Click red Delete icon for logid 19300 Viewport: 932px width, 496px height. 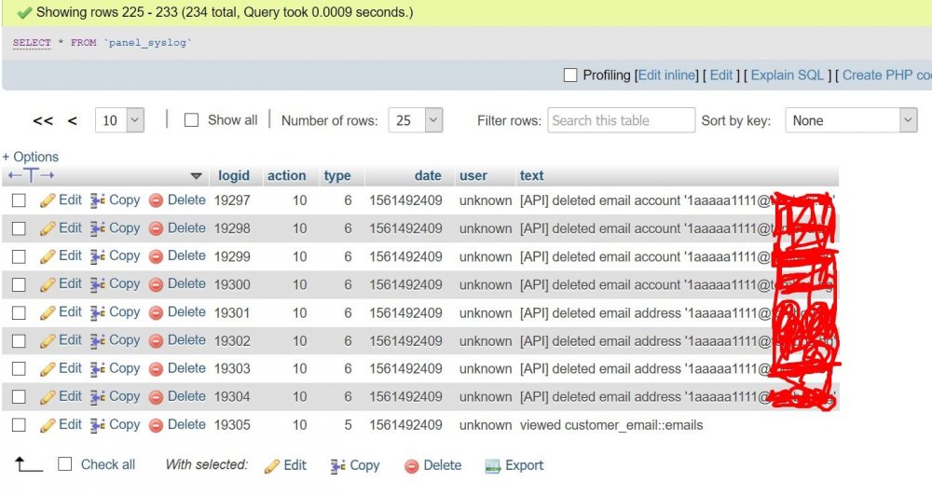pos(156,285)
